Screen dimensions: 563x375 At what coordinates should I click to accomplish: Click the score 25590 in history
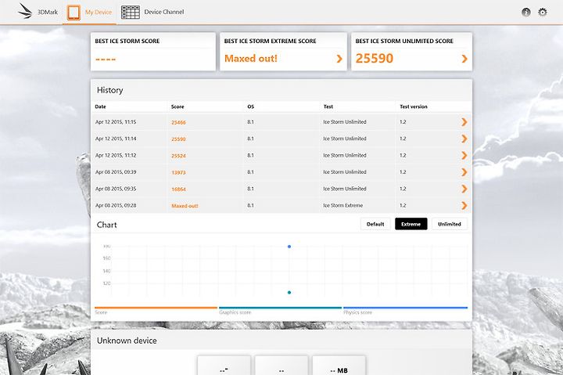coord(178,139)
